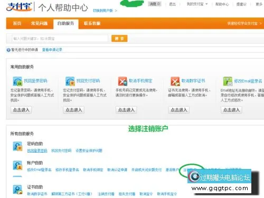This screenshot has width=264, height=198.
Task: Click 点击进入 under 找回登录密码
Action: point(21,110)
